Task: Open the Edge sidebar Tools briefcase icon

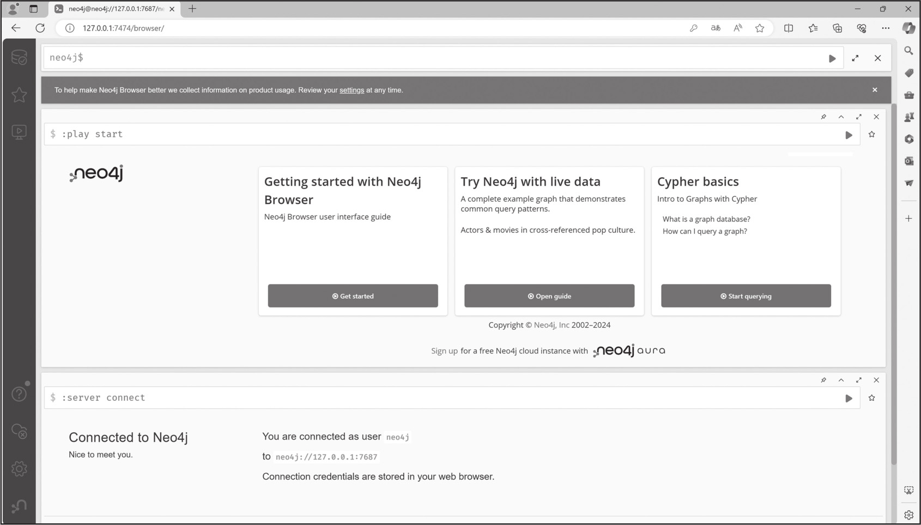Action: [908, 95]
